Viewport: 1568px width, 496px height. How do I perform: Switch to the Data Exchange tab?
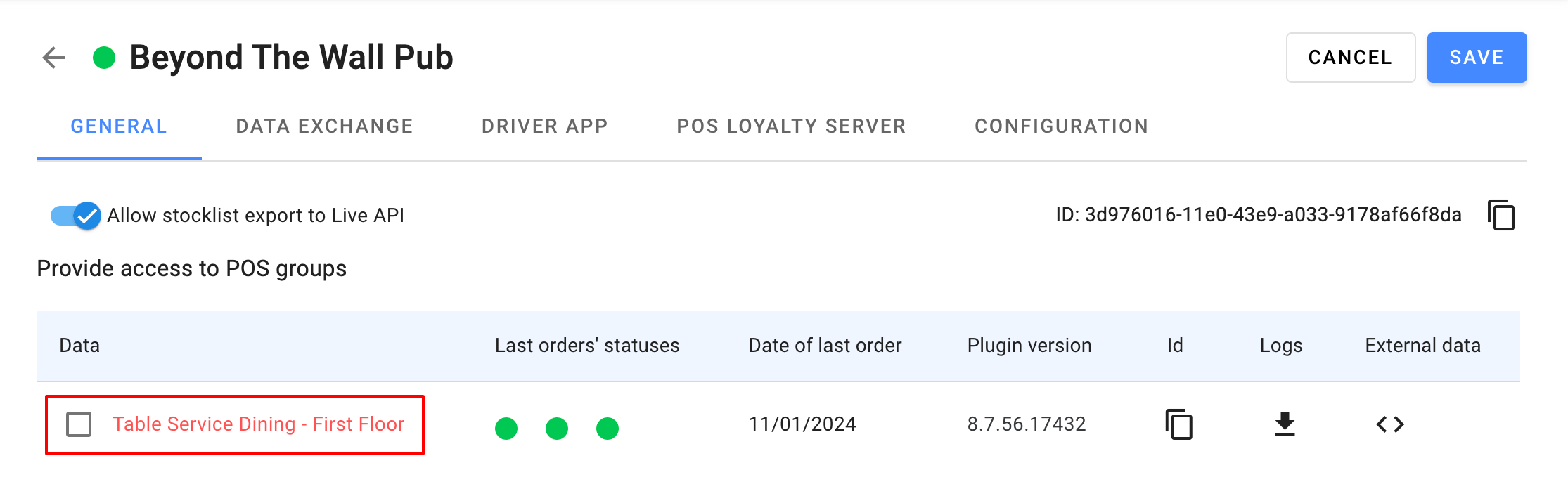pos(324,126)
